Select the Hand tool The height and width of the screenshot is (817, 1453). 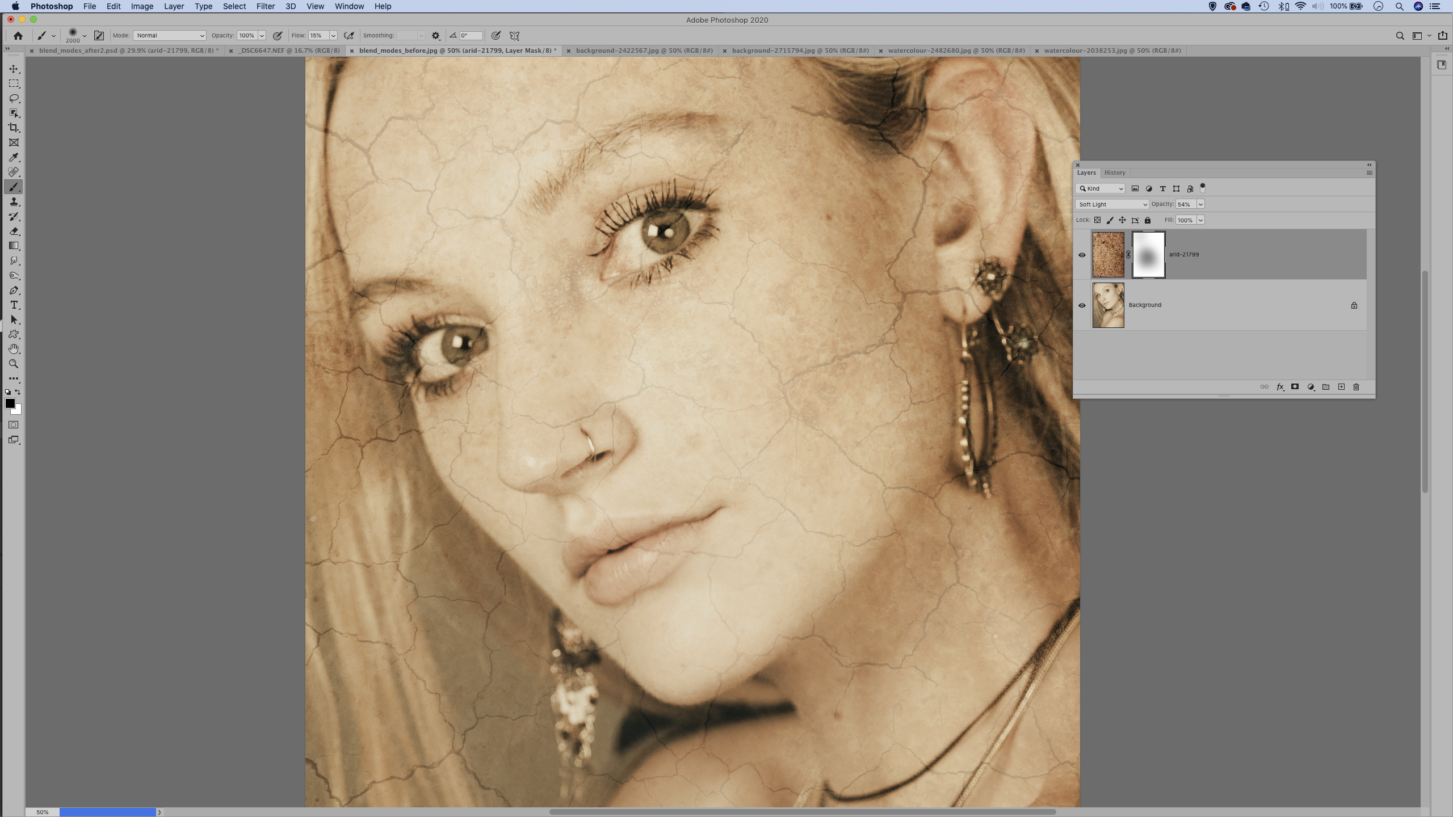(x=14, y=349)
